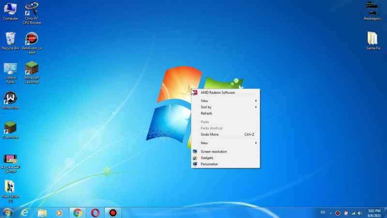This screenshot has height=218, width=387.
Task: Open the clock showing 5:02 PM
Action: pyautogui.click(x=374, y=213)
